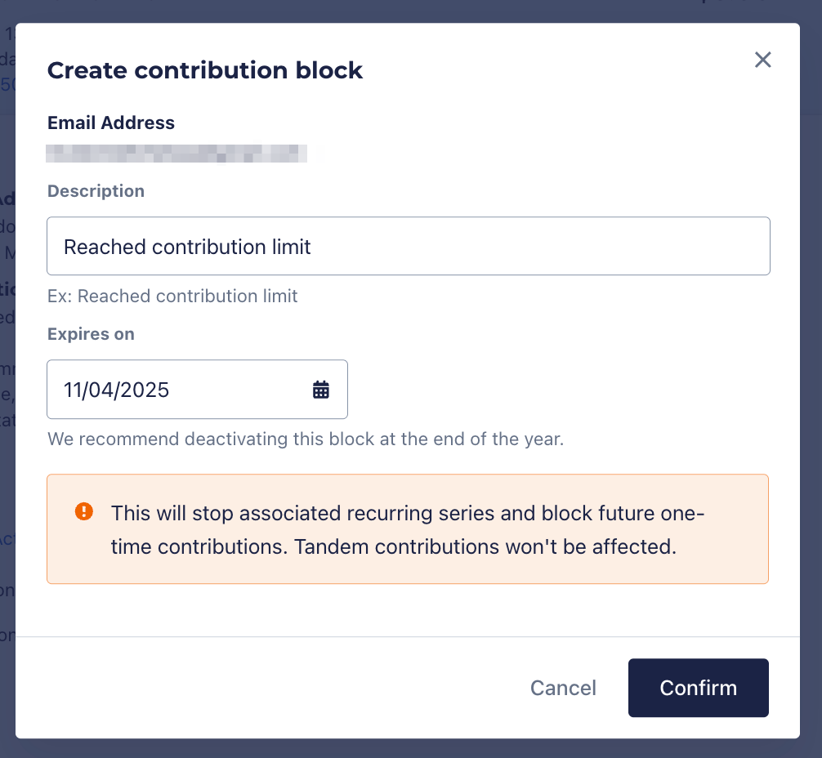Cancel creating the contribution block
822x758 pixels.
[x=563, y=688]
